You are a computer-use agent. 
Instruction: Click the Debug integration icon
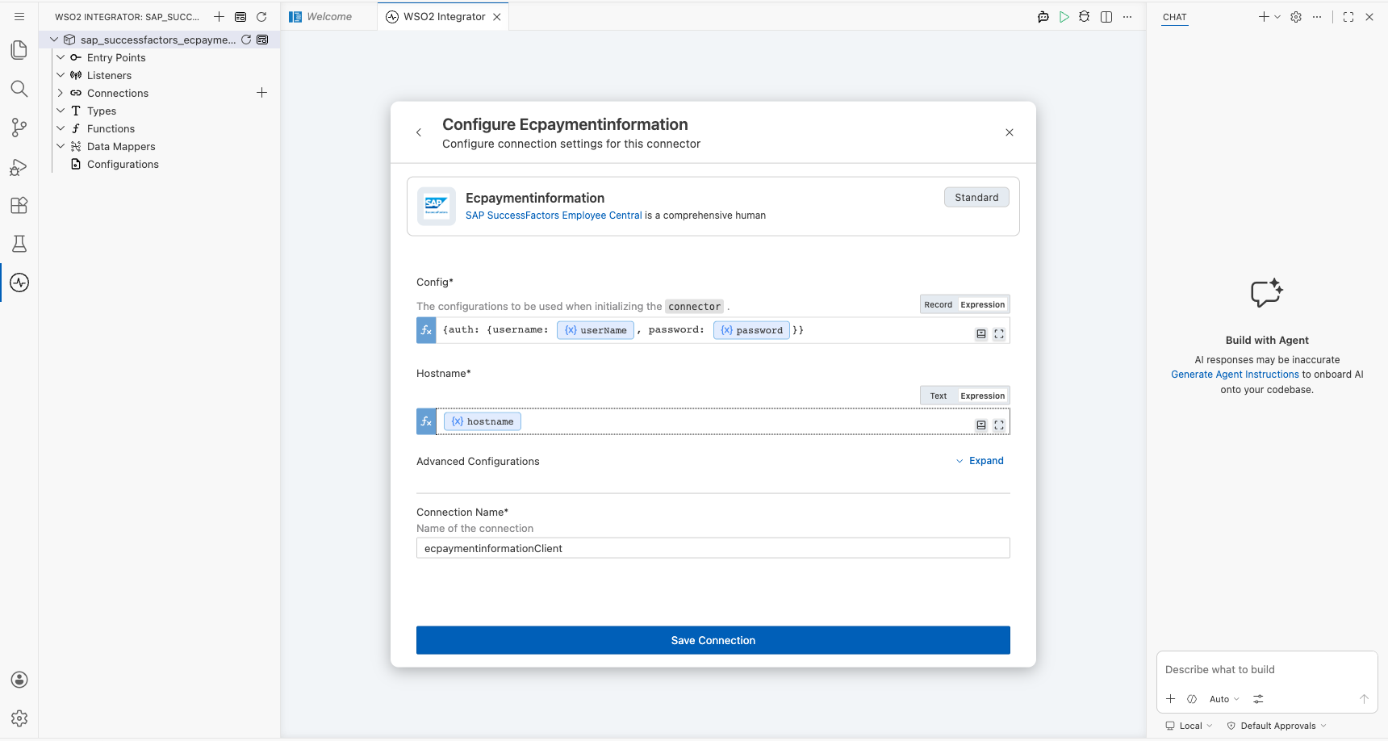pos(1085,17)
